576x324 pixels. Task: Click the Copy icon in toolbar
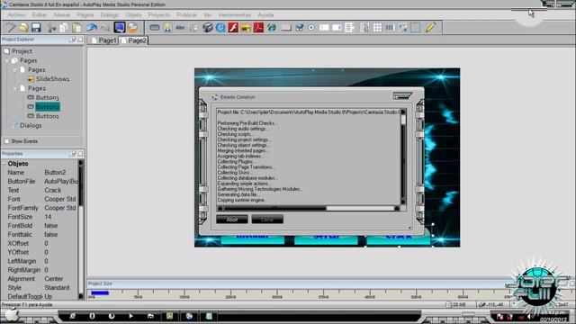click(64, 28)
